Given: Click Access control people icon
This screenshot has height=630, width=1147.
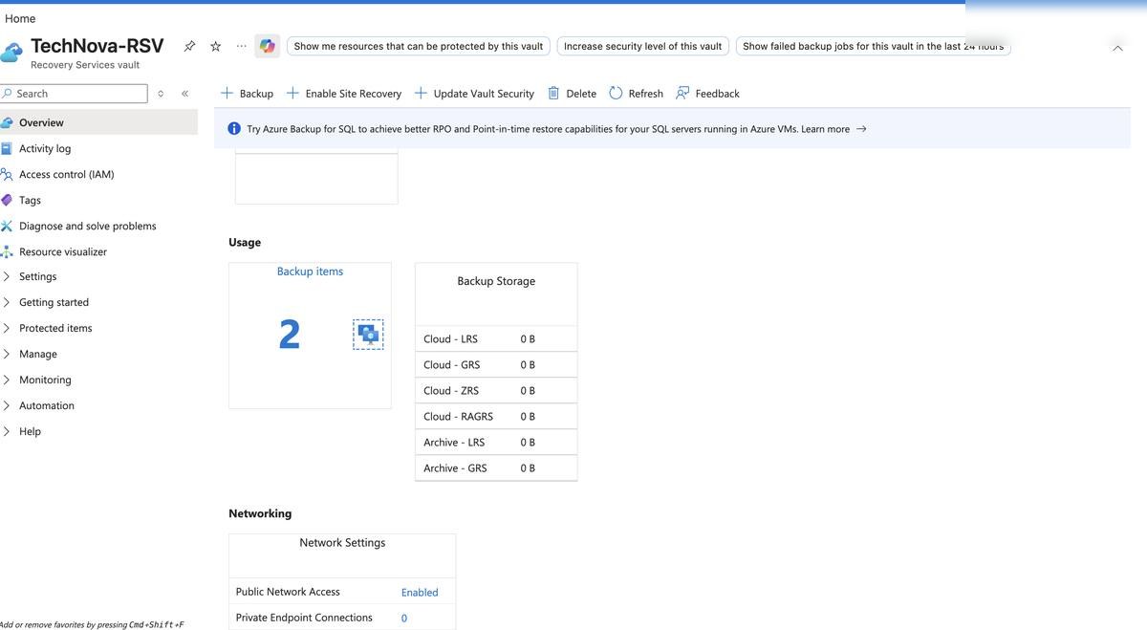Looking at the screenshot, I should point(7,174).
